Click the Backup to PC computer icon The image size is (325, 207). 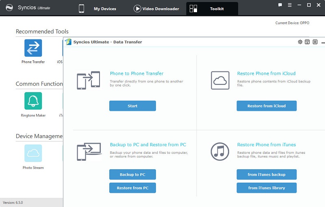[89, 151]
